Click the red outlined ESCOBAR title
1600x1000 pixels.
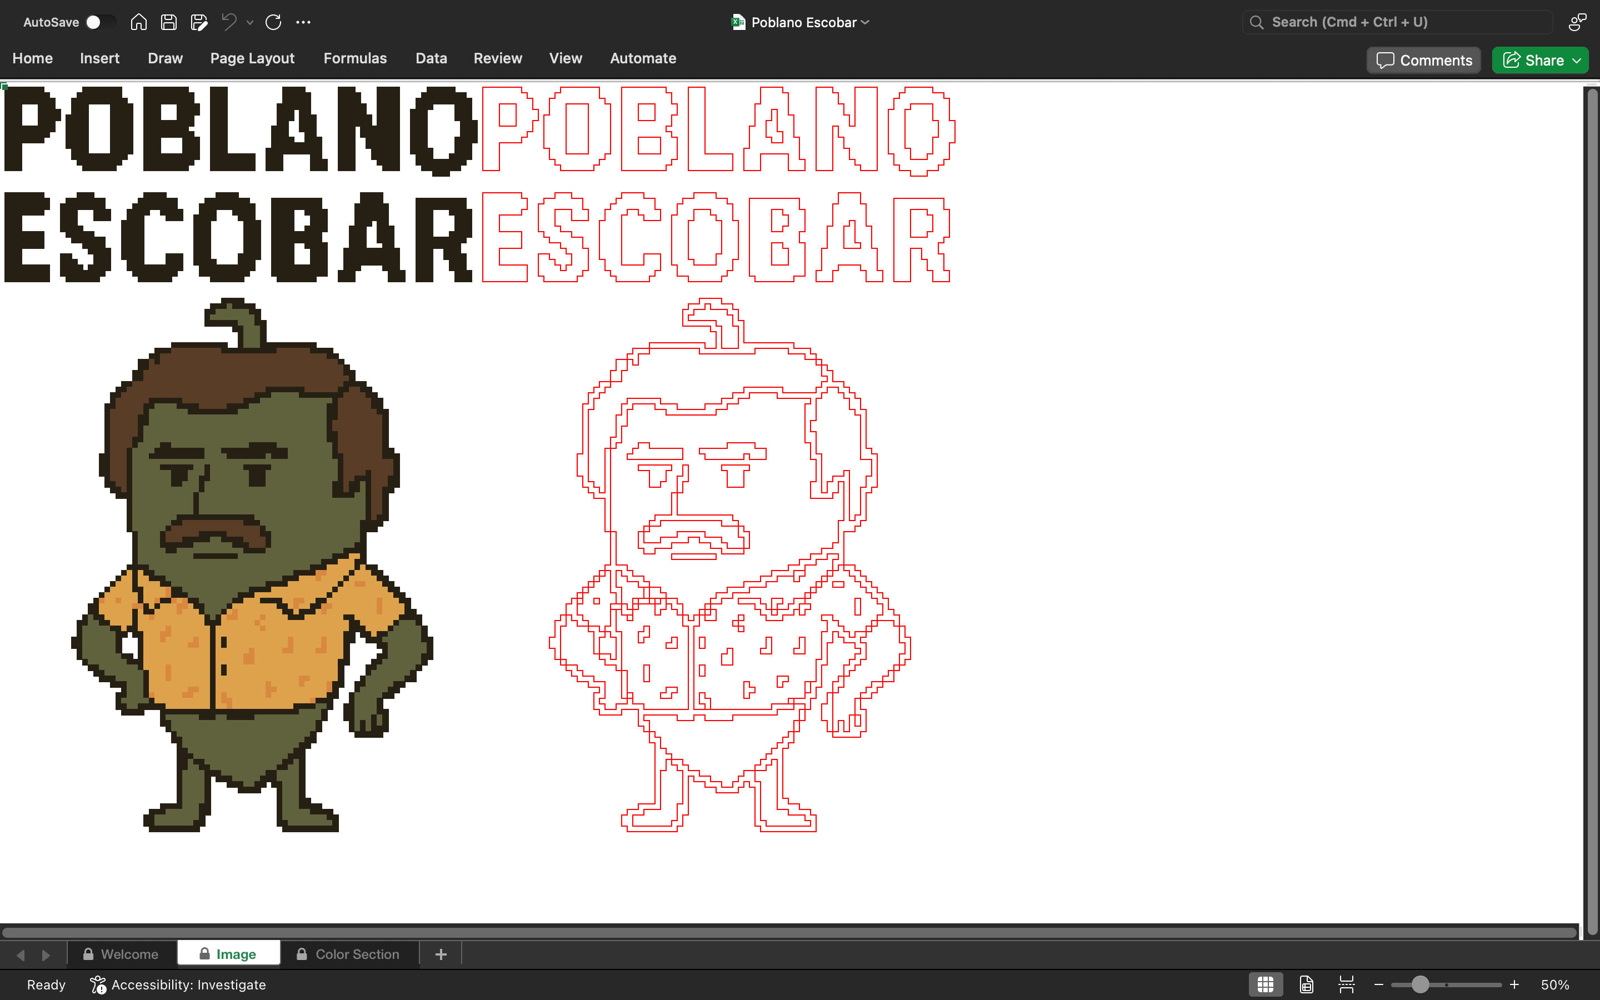click(x=716, y=237)
